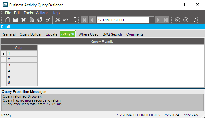The height and width of the screenshot is (118, 205).
Task: Click the Undo arrow icon
Action: (66, 20)
